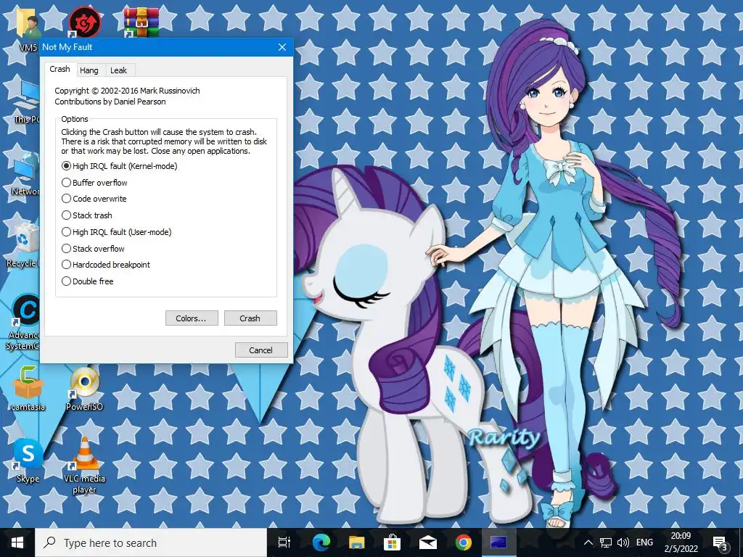Open Microsoft Store from taskbar
The width and height of the screenshot is (743, 557).
point(393,542)
